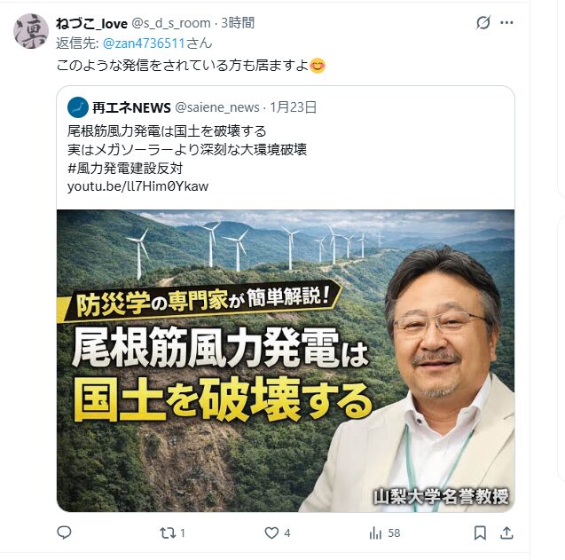Click the repost arrows icon
Screen dimensions: 565x560
(168, 533)
